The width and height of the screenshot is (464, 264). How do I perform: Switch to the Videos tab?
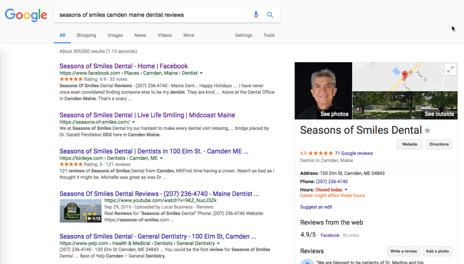(x=164, y=35)
